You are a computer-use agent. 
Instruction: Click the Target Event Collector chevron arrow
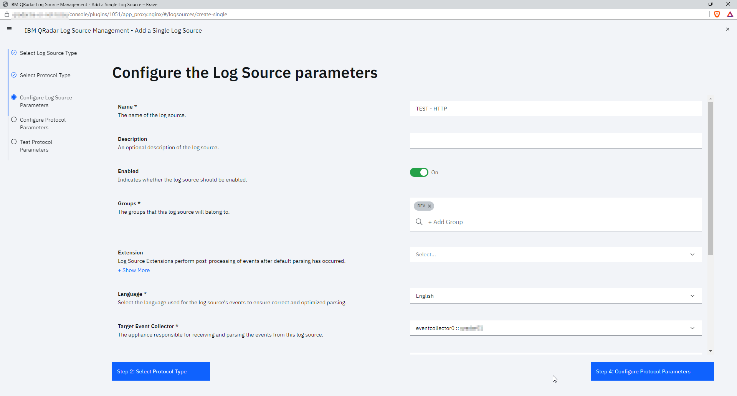(x=692, y=328)
